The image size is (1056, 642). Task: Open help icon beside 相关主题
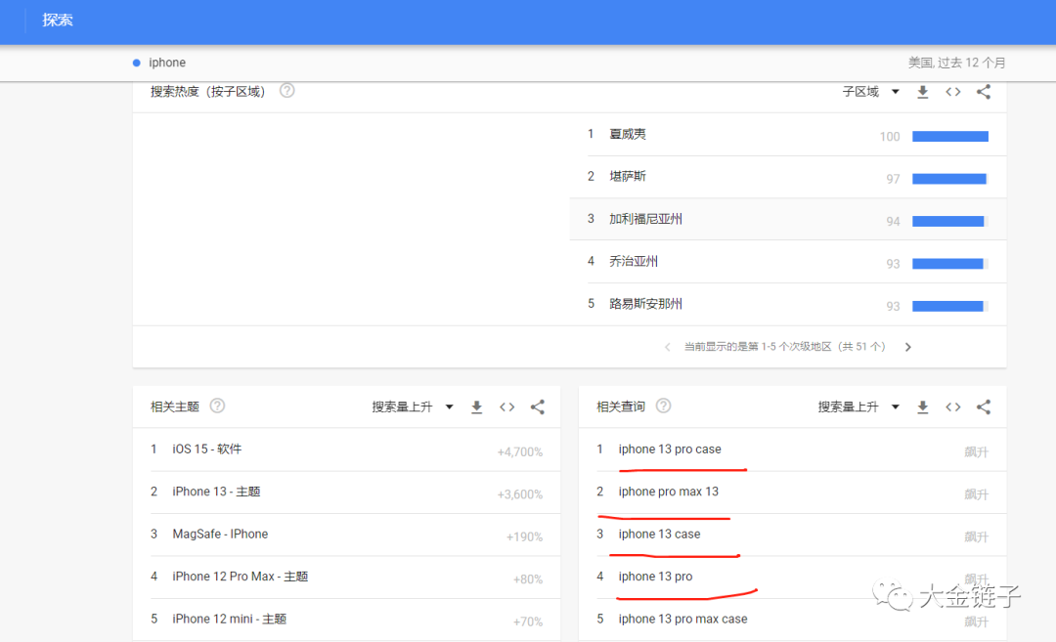[217, 406]
